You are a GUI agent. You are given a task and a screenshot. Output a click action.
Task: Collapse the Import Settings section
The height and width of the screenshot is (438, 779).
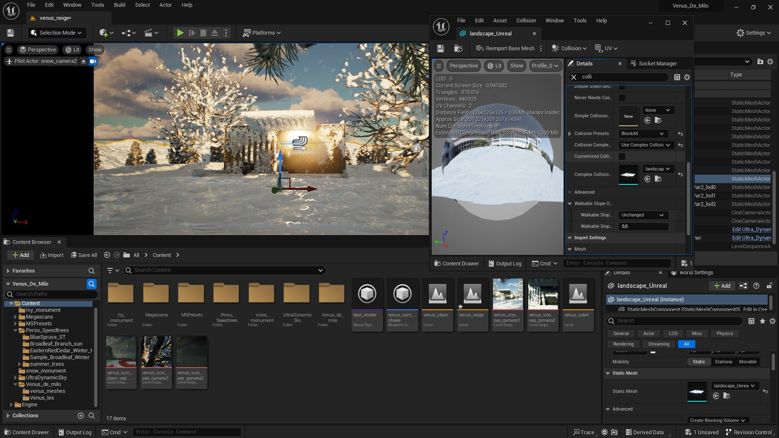(570, 238)
